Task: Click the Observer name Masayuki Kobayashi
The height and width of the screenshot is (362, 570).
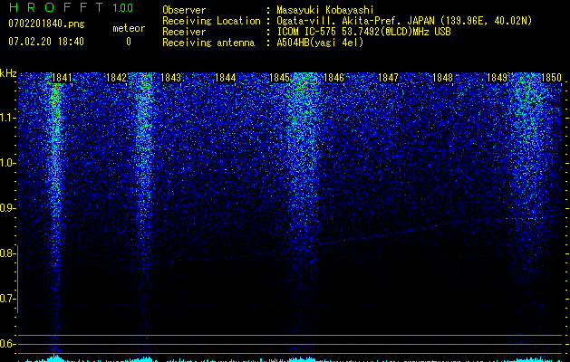Action: [325, 10]
